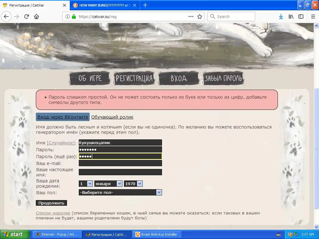Expand the birth day dropdown
Image resolution: width=319 pixels, height=239 pixels.
pos(86,184)
